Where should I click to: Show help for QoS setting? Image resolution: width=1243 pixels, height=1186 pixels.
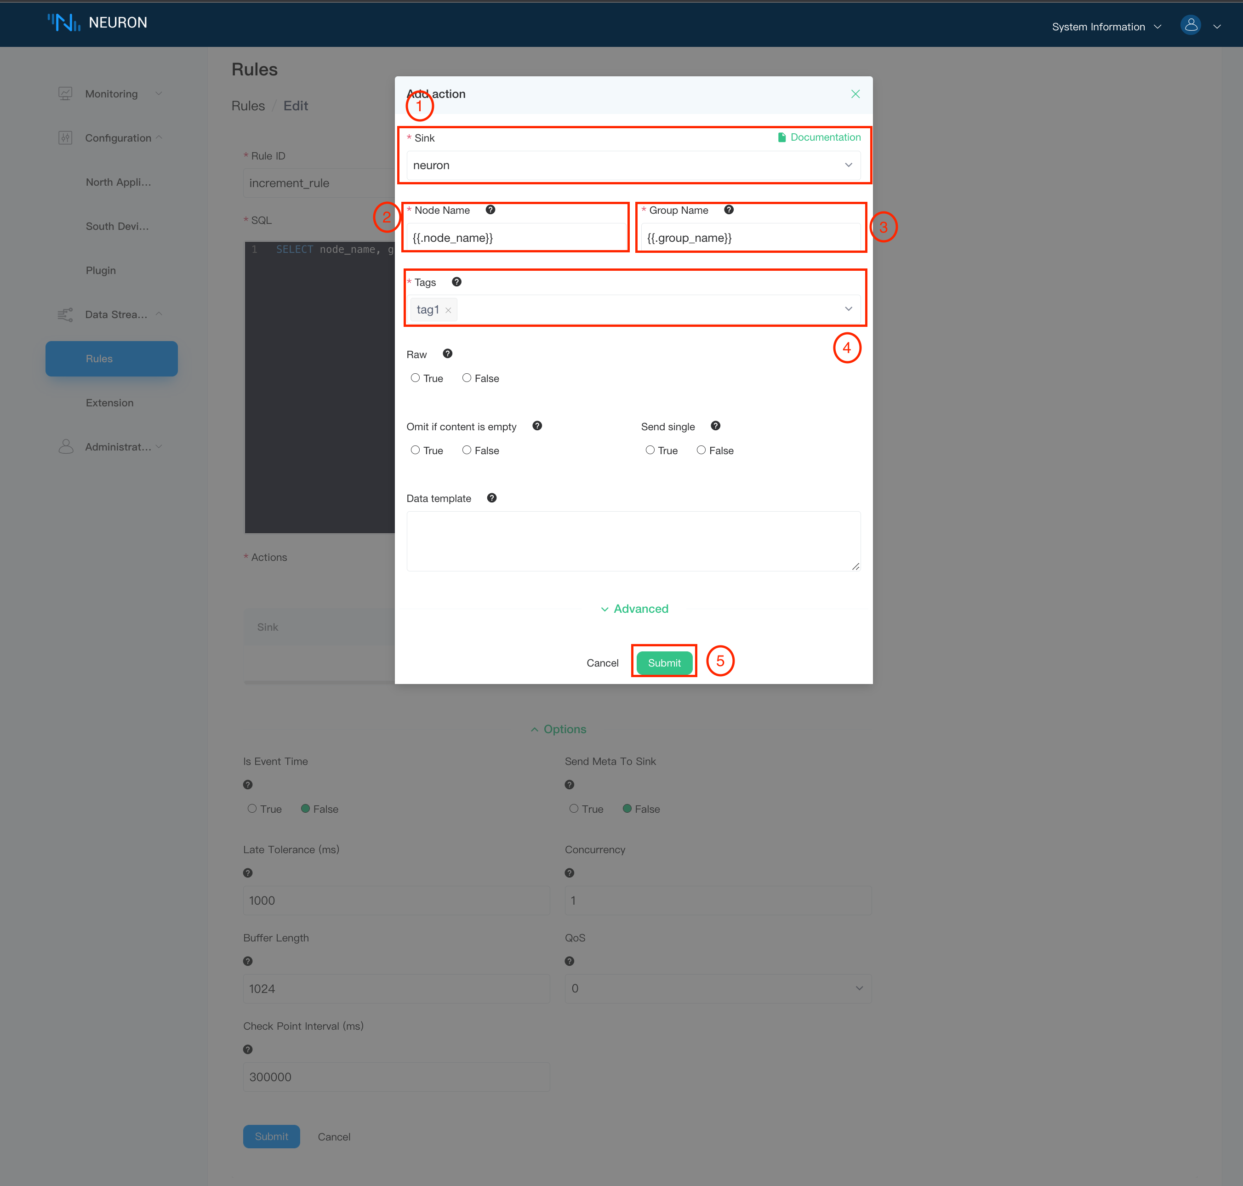(570, 961)
